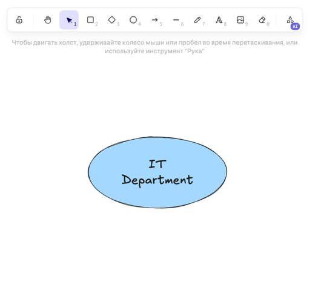Select the Hand panning tool
The image size is (318, 285).
coord(47,20)
